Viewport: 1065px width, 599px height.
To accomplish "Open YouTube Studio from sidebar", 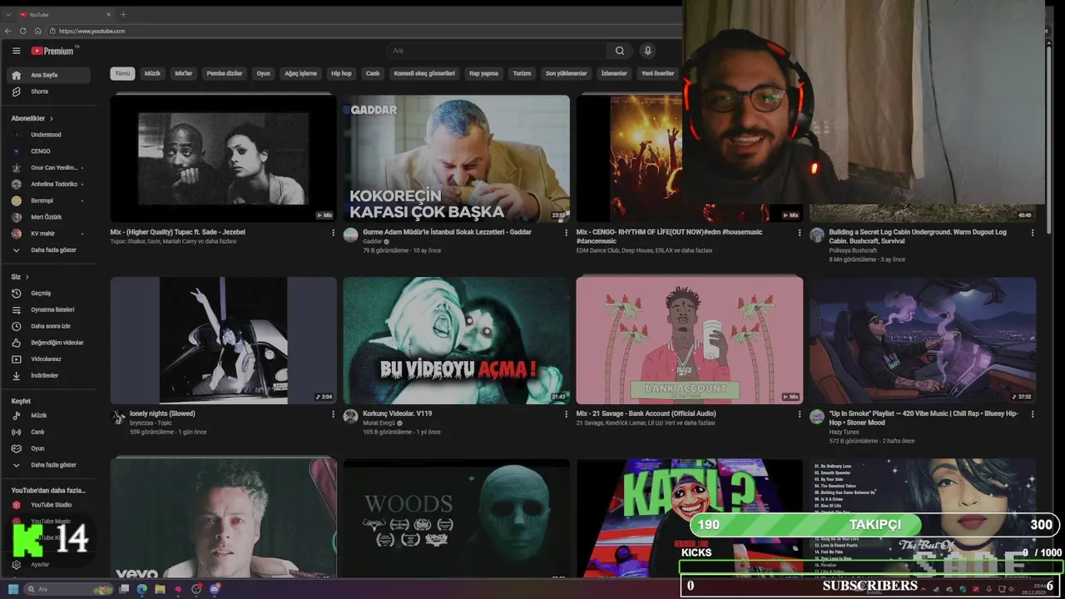I will tap(48, 505).
